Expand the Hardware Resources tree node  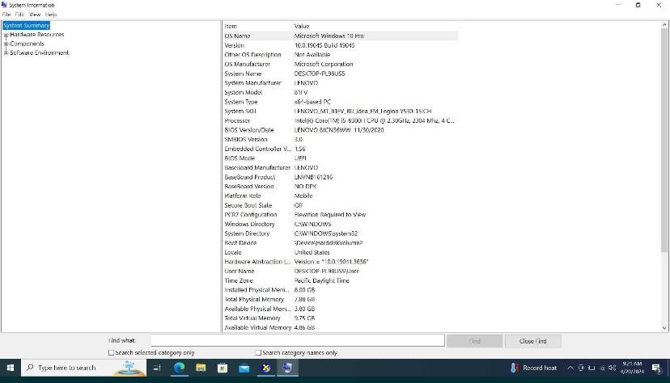[x=6, y=35]
